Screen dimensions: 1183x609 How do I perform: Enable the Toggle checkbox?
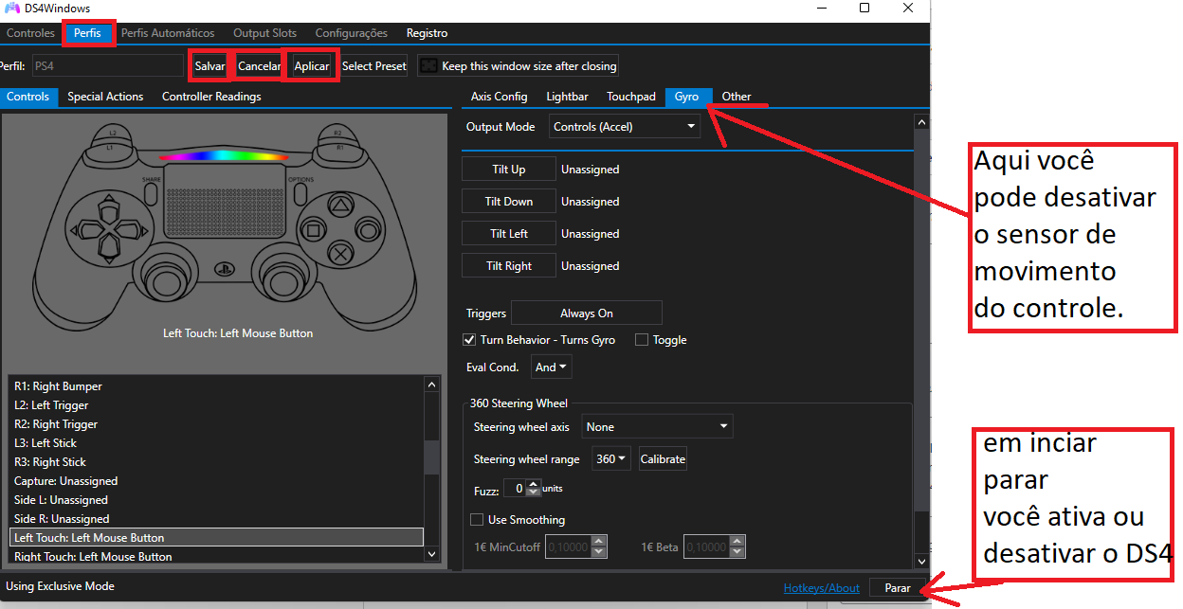(642, 340)
